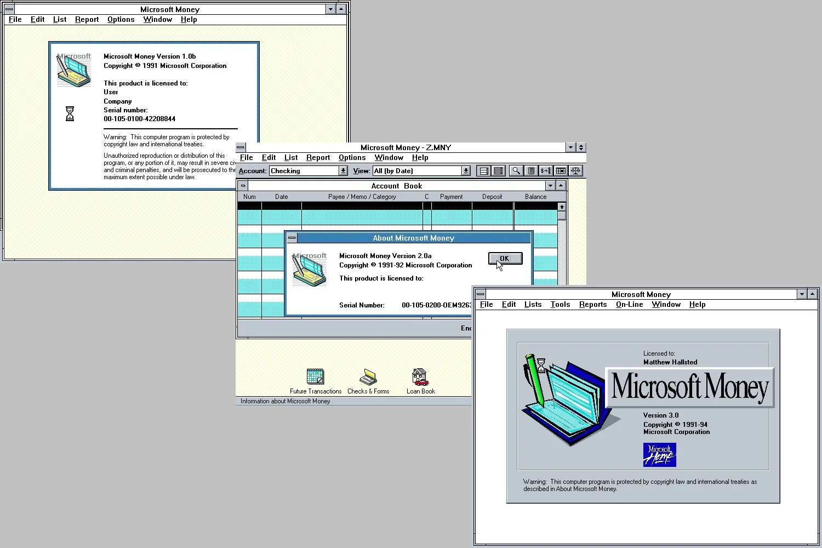Click the Microsoft Home logo on splash
This screenshot has height=548, width=822.
click(659, 455)
